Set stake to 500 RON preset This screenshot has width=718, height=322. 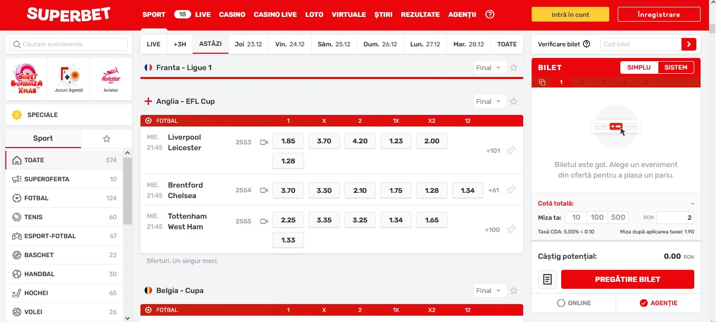tap(618, 218)
